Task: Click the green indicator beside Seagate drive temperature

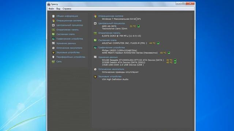Action: point(175,60)
